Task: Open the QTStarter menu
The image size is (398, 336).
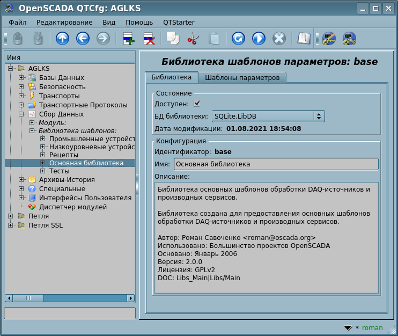Action: pyautogui.click(x=179, y=23)
